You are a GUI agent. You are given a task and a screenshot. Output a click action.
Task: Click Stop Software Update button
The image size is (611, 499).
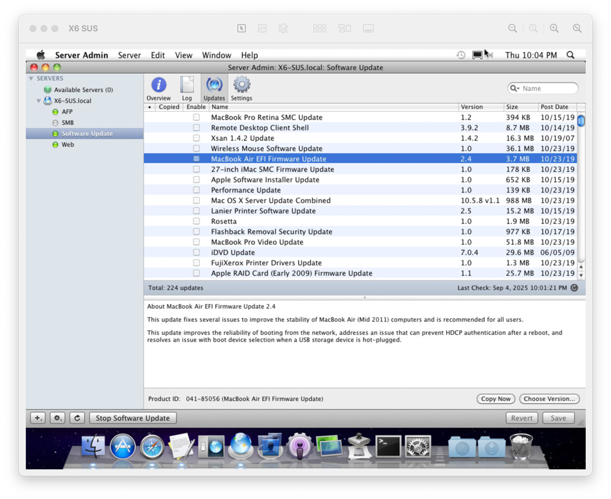[x=133, y=418]
